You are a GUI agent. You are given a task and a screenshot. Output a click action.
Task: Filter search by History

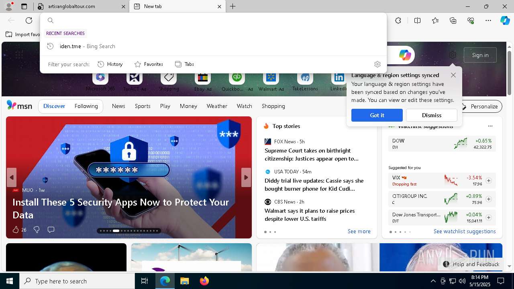[110, 64]
